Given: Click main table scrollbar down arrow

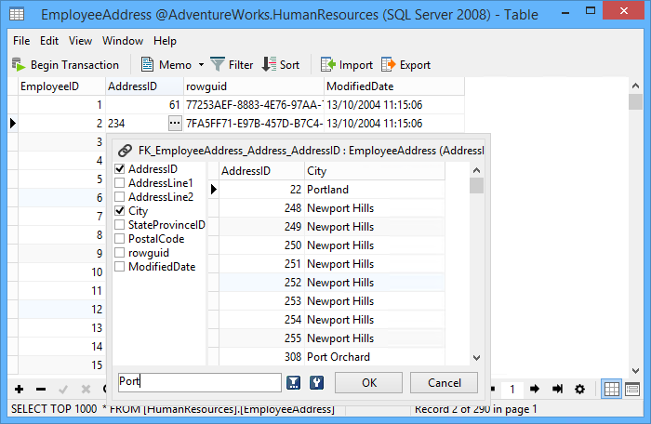Looking at the screenshot, I should [x=635, y=370].
